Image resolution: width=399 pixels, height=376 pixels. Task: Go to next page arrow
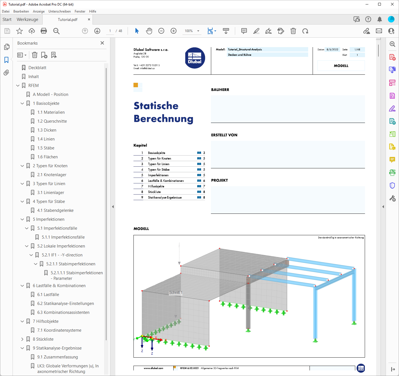click(97, 31)
